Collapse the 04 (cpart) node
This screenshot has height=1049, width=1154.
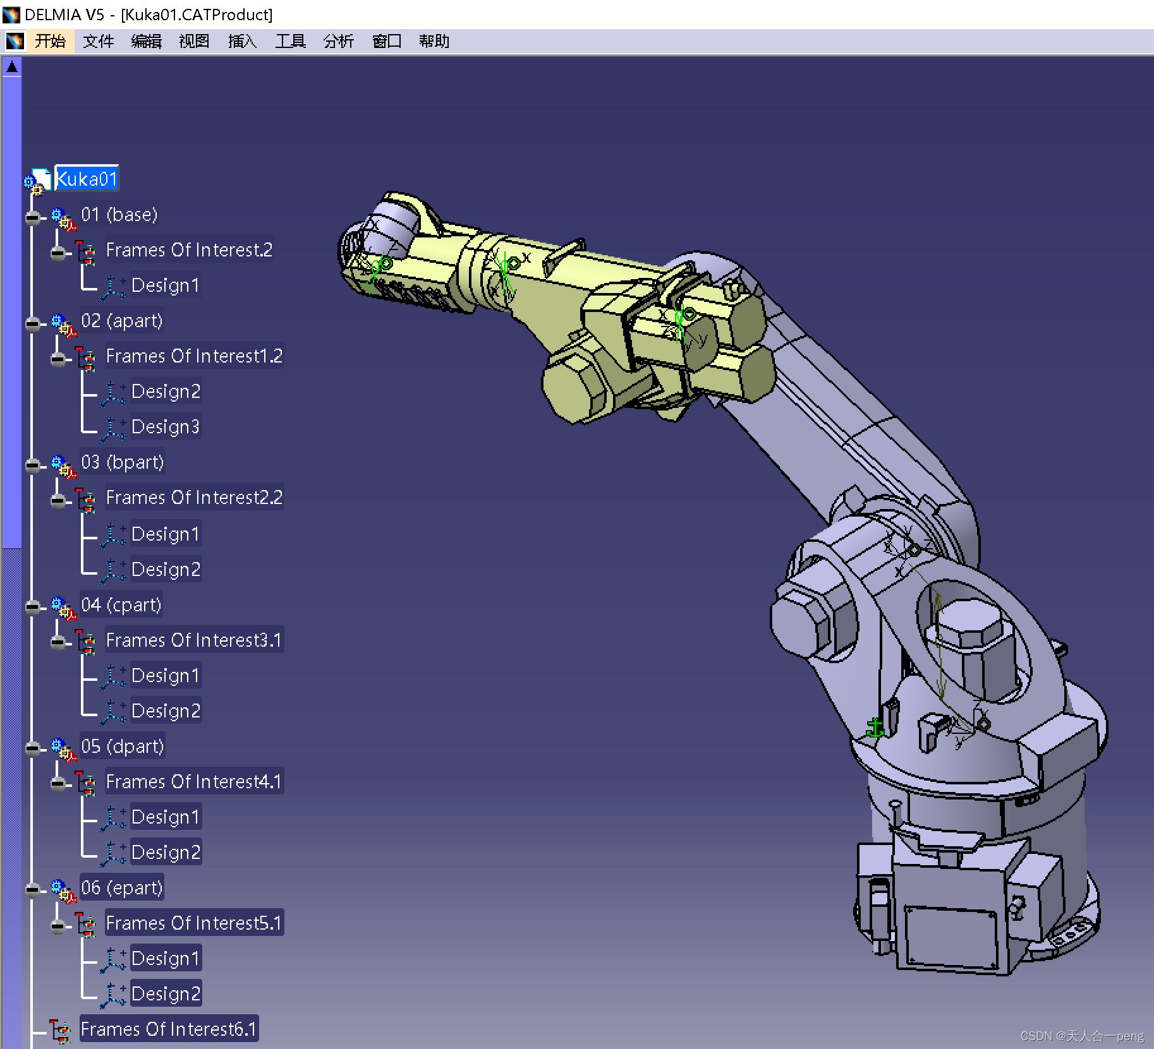tap(33, 607)
